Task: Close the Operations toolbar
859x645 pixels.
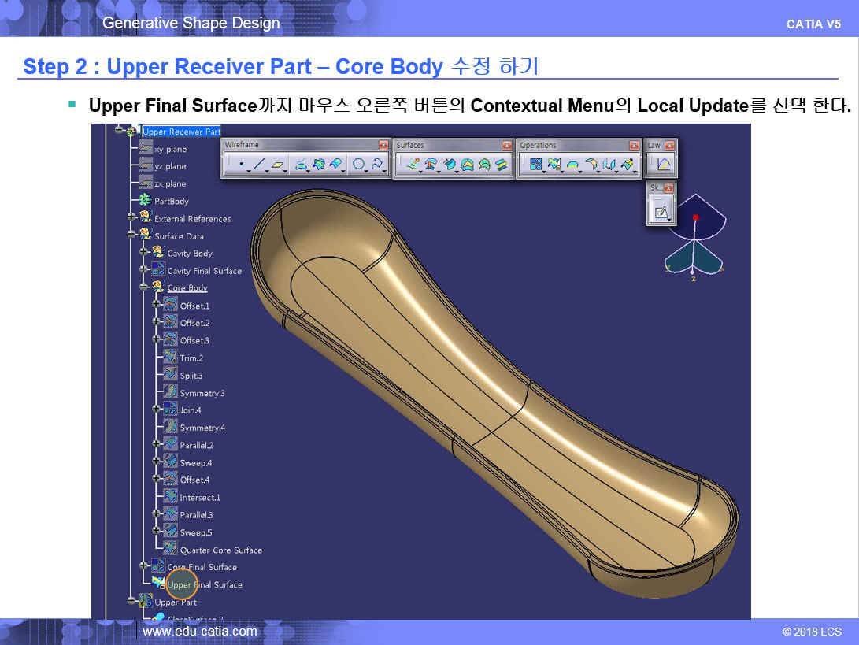Action: pos(635,146)
